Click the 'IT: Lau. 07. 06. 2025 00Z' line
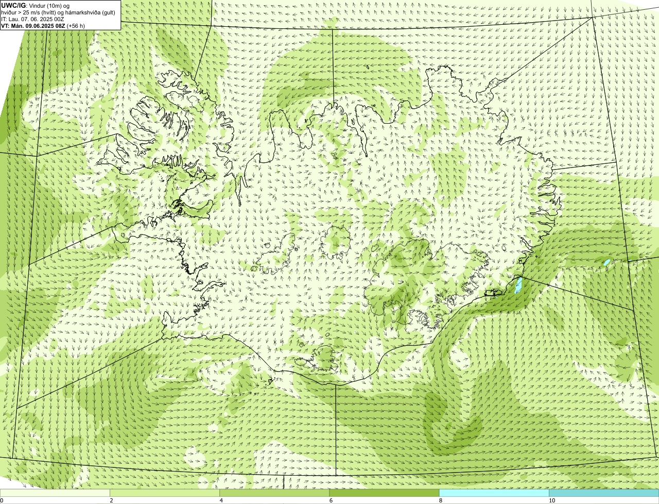The image size is (659, 504). 32,19
